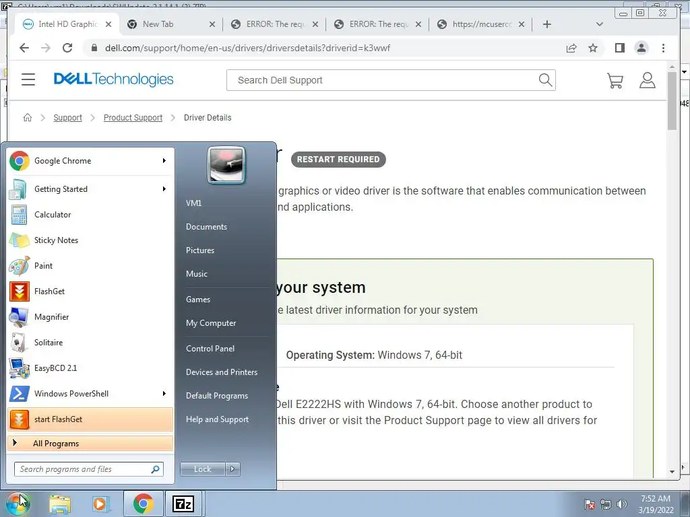Viewport: 690px width, 517px height.
Task: Open the Calculator program
Action: tap(90, 215)
